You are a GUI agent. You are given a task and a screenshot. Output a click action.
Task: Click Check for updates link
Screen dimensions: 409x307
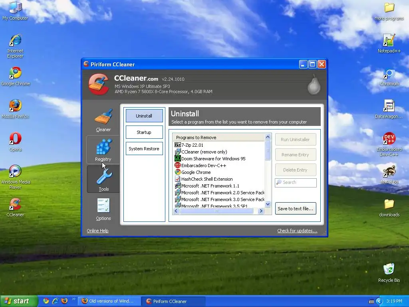coord(297,231)
